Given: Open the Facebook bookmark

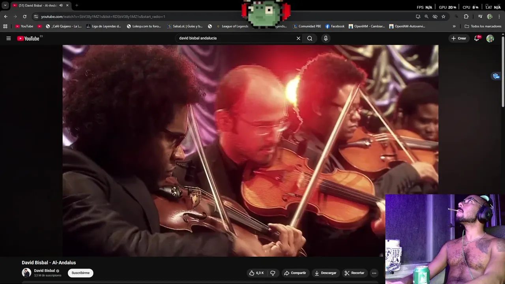Looking at the screenshot, I should [x=335, y=26].
